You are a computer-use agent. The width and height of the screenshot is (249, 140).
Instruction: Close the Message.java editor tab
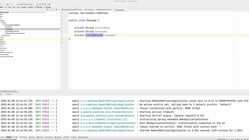tap(125, 10)
